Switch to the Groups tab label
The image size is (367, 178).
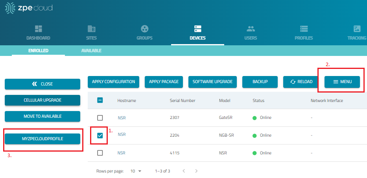click(145, 38)
